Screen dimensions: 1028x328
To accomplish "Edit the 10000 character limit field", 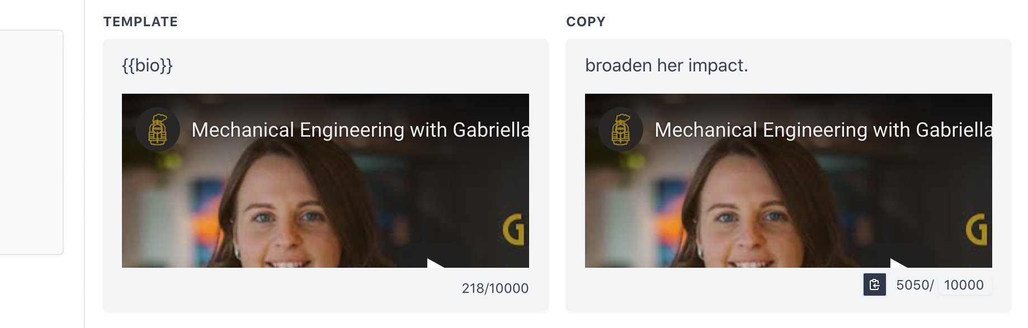I will 964,285.
